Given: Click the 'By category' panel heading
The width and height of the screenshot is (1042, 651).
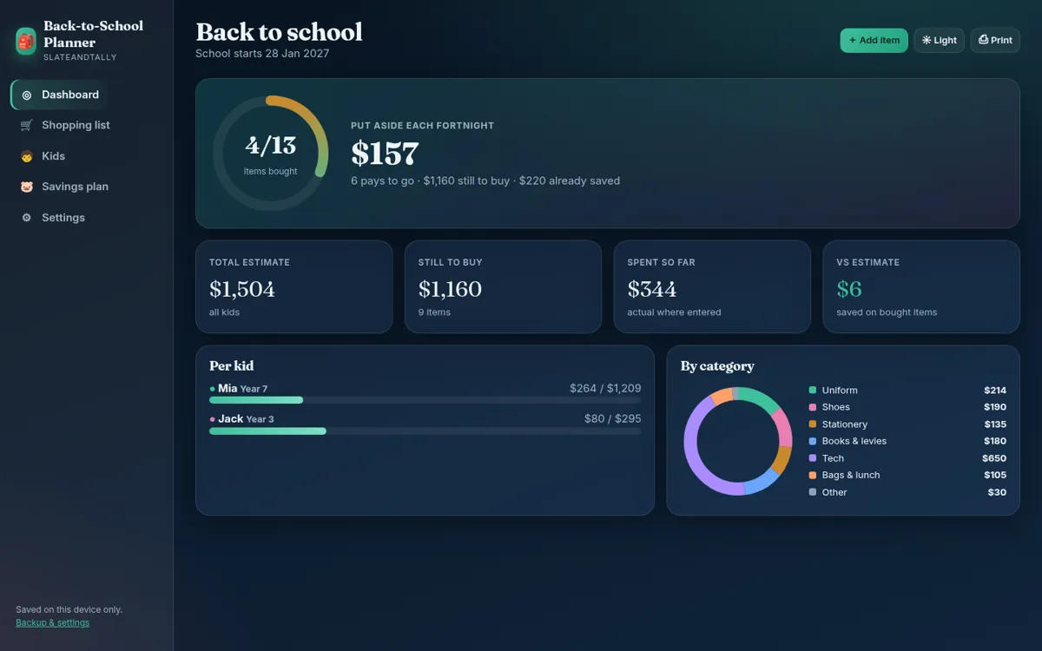Looking at the screenshot, I should [x=717, y=365].
